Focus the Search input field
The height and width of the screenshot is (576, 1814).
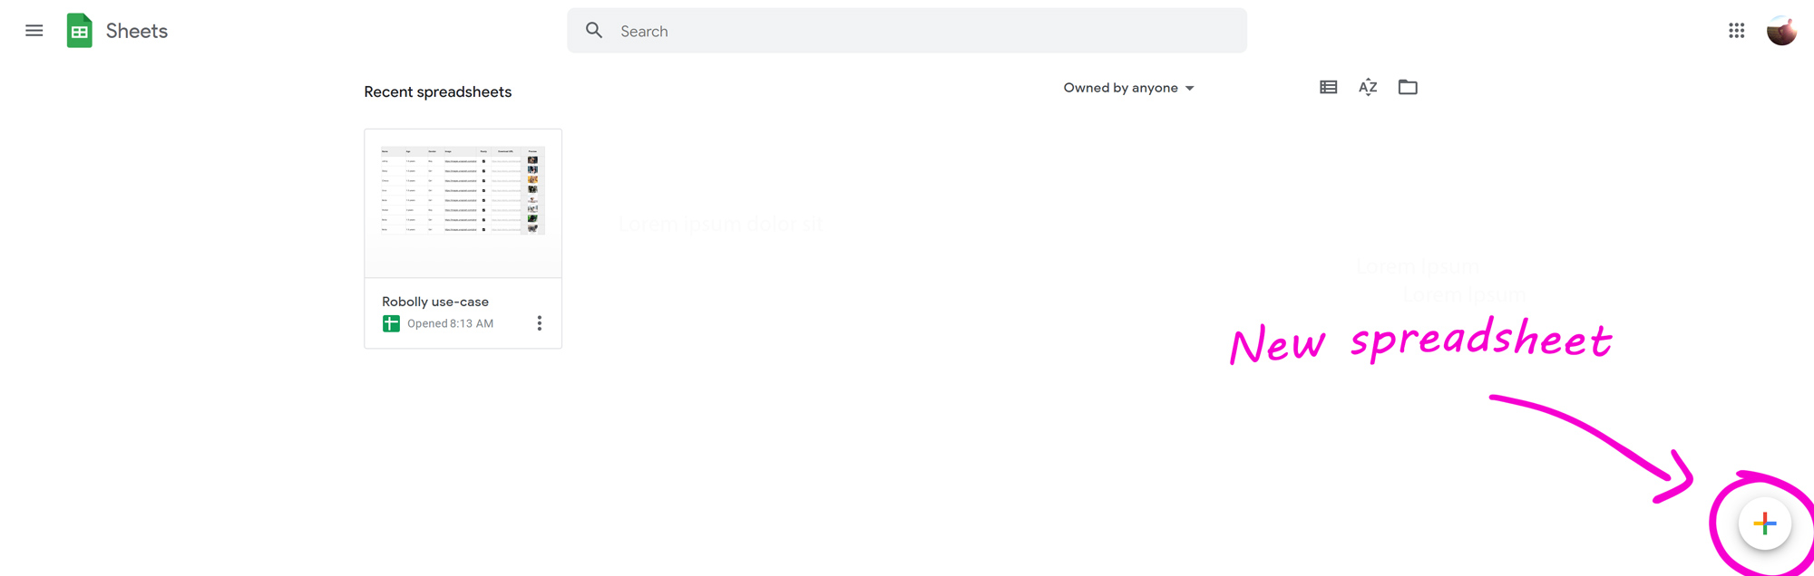[907, 31]
